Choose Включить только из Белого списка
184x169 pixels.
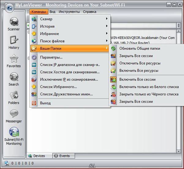coord(147,87)
